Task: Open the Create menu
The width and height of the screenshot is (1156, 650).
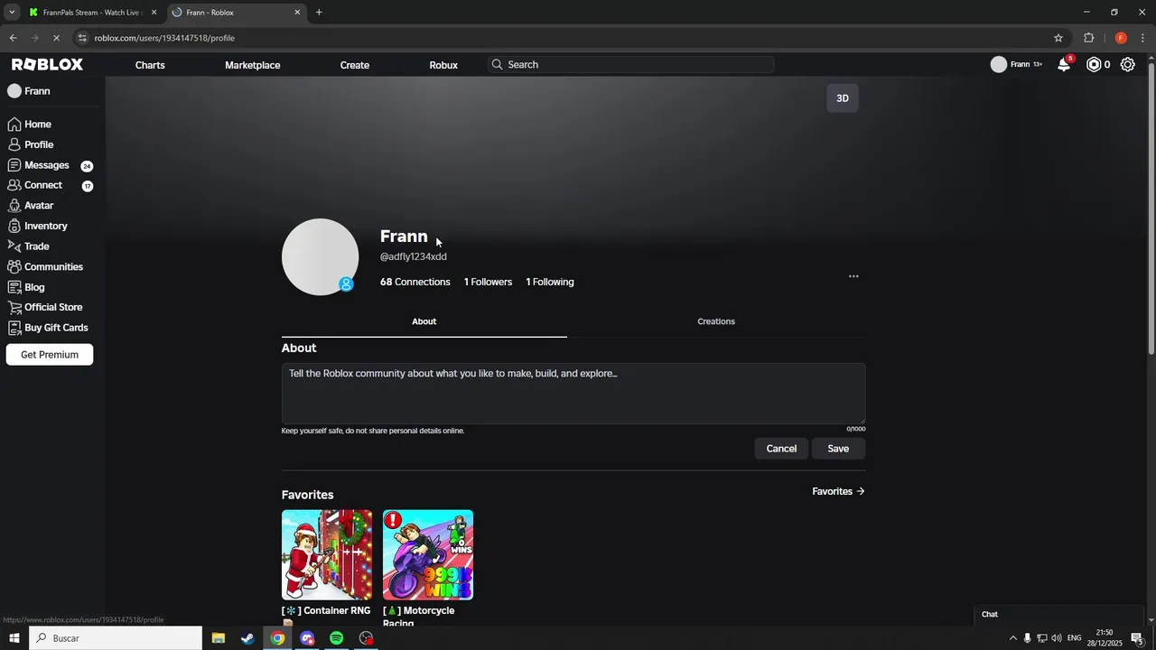Action: [355, 65]
